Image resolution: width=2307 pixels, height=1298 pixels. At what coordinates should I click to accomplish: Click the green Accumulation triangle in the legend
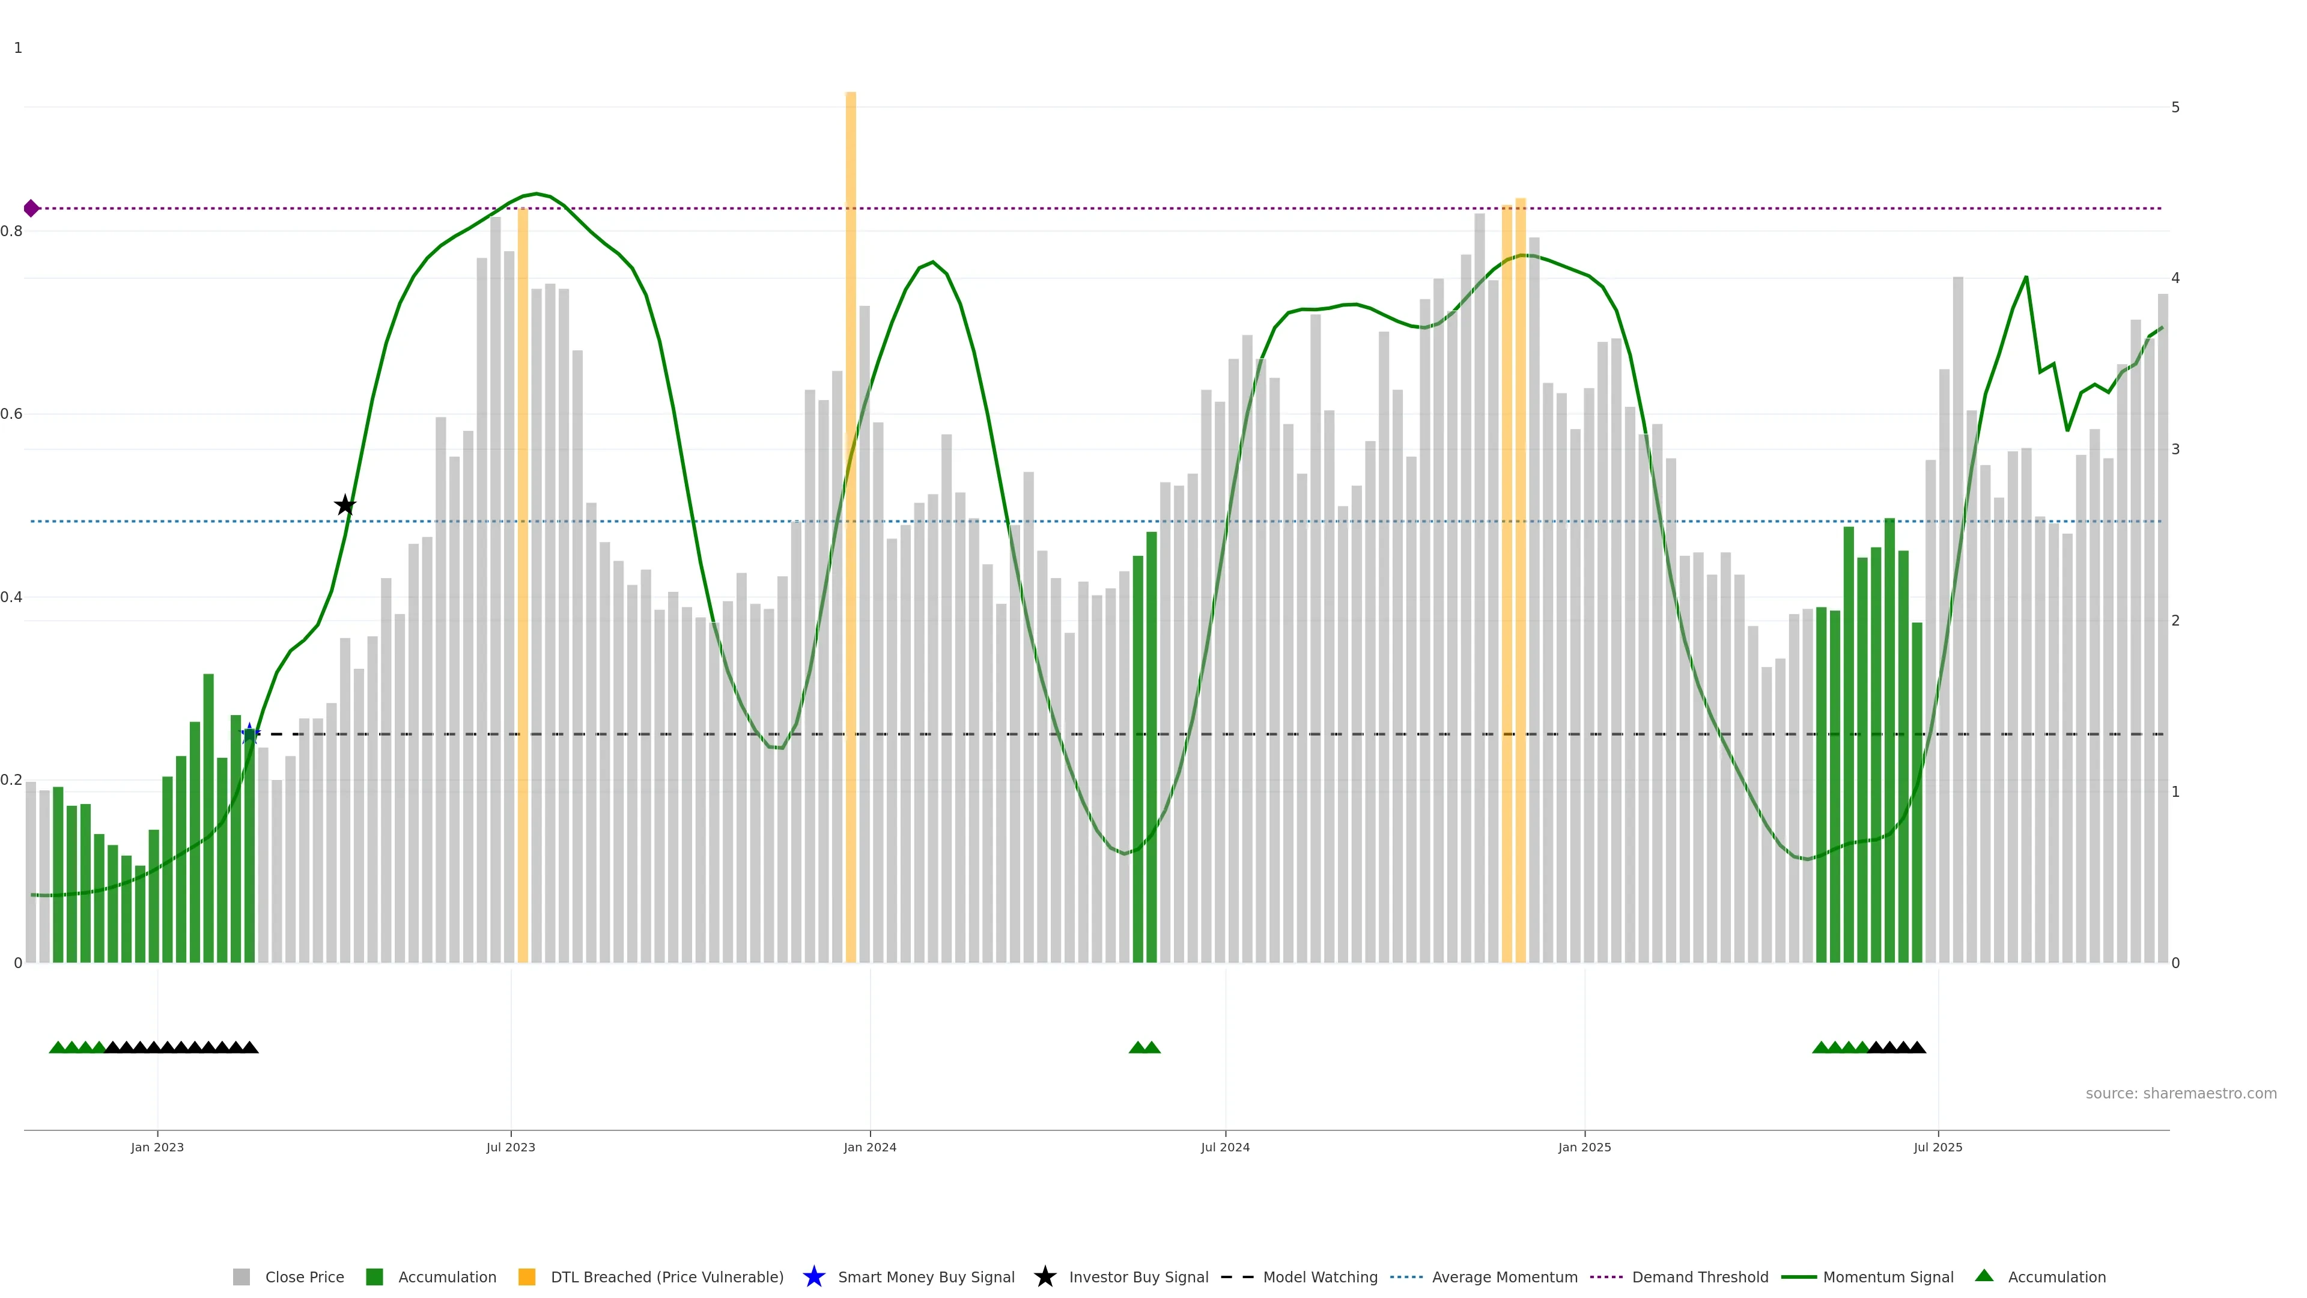coord(1984,1276)
